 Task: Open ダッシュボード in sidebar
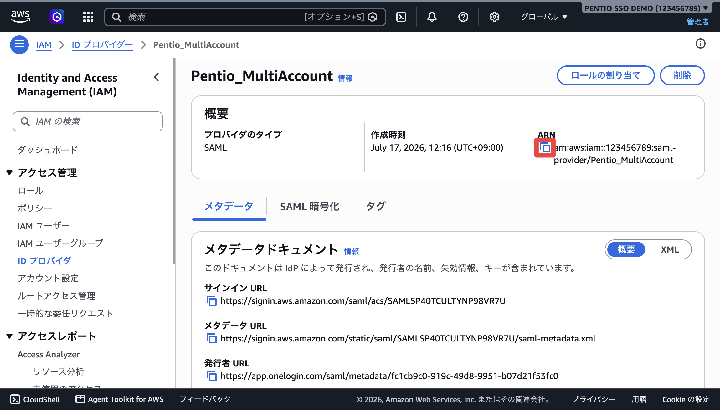pyautogui.click(x=48, y=150)
